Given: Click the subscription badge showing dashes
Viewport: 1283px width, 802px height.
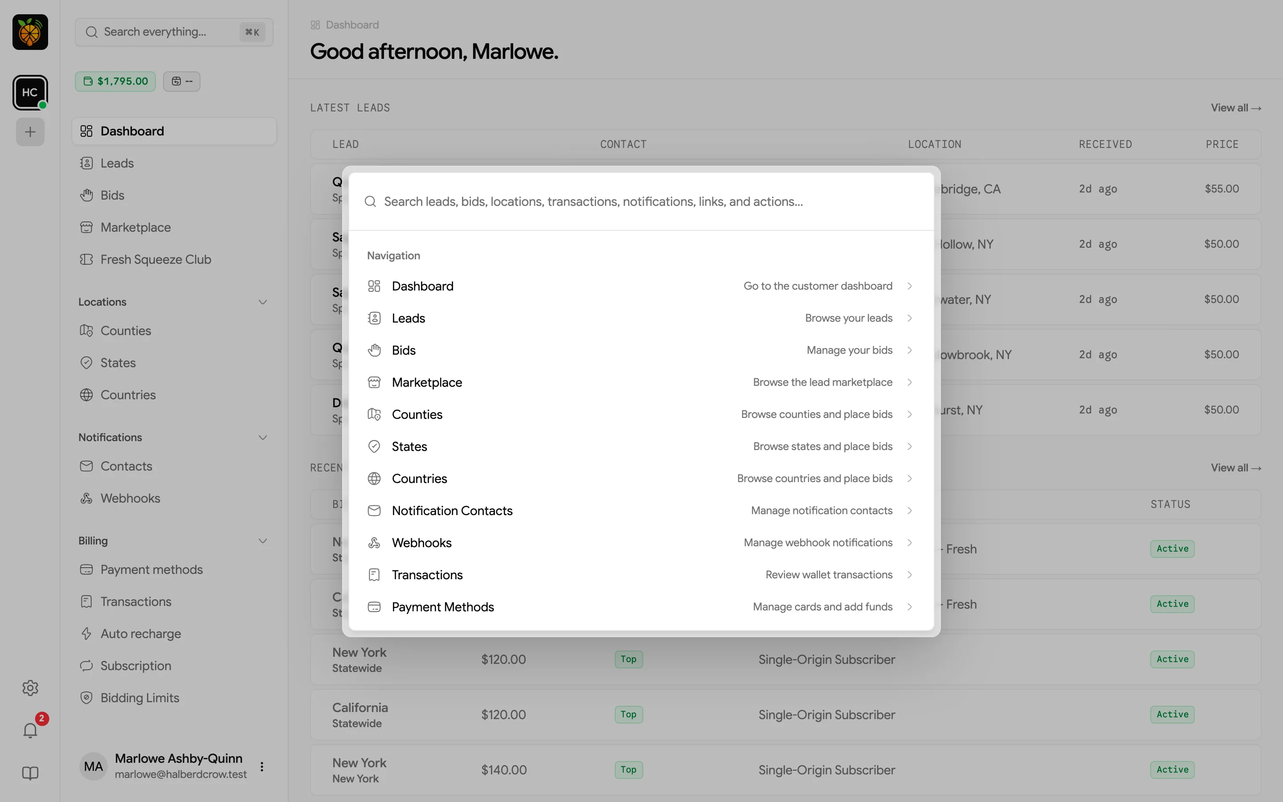Looking at the screenshot, I should pos(182,81).
